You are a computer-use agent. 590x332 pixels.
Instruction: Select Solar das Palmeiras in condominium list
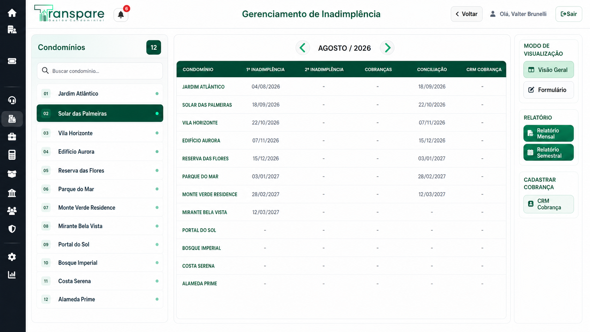click(x=100, y=113)
